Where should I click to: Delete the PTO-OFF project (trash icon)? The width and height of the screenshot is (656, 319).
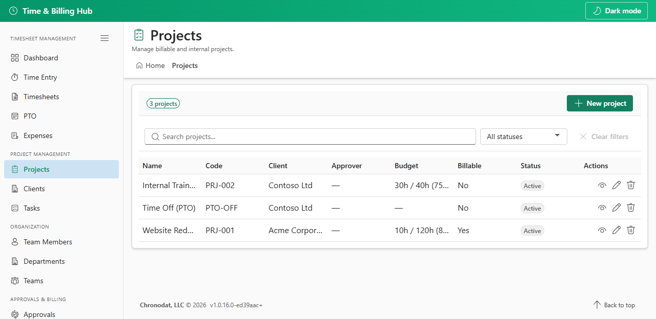tap(631, 208)
